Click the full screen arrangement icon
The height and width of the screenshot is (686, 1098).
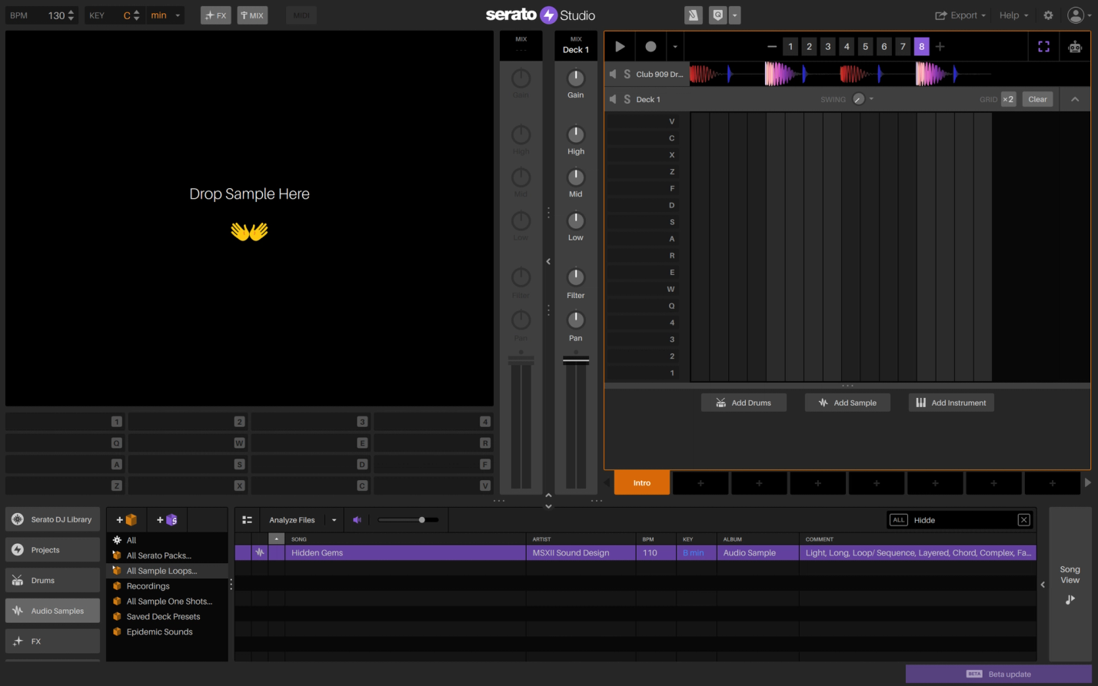click(1043, 46)
